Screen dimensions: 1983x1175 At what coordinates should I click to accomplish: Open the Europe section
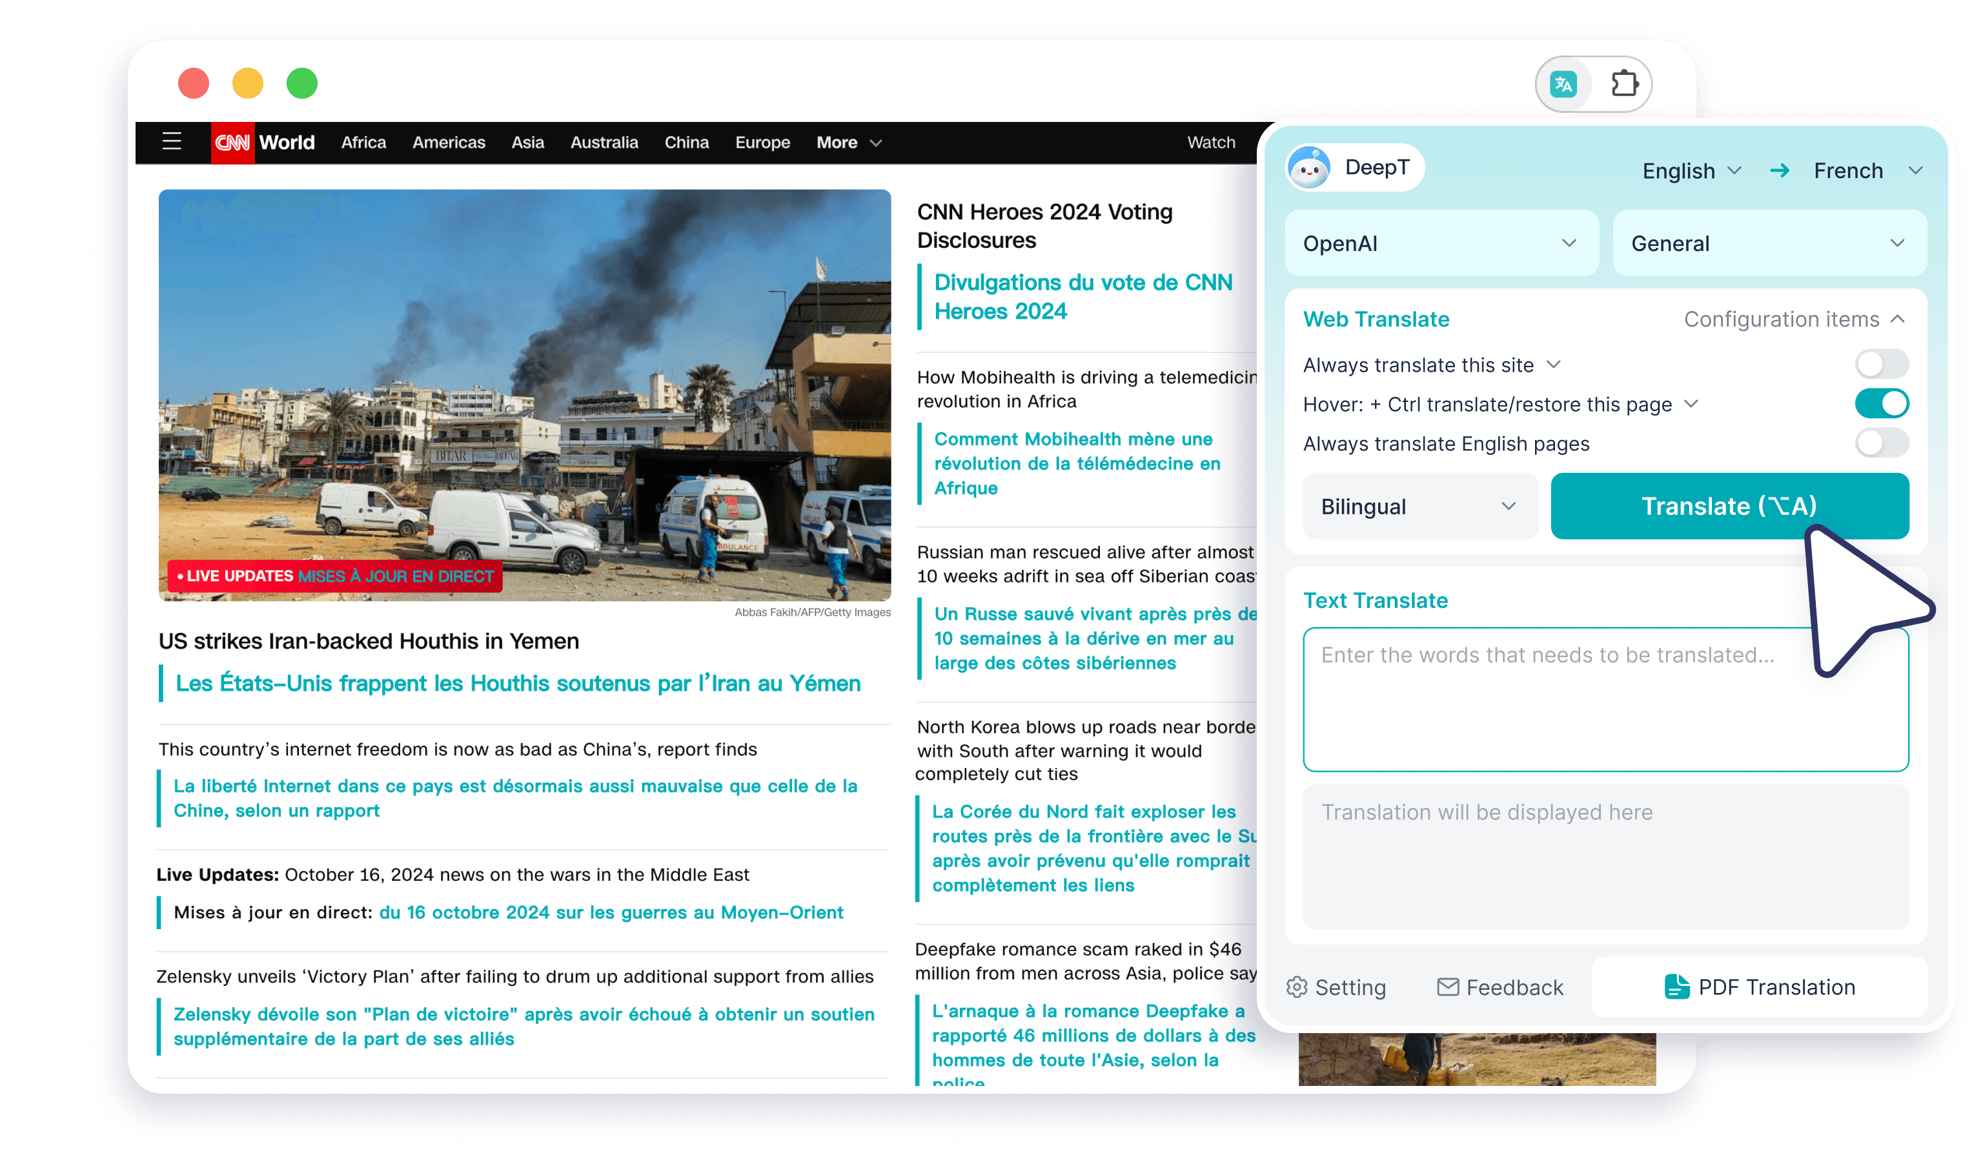pos(762,143)
